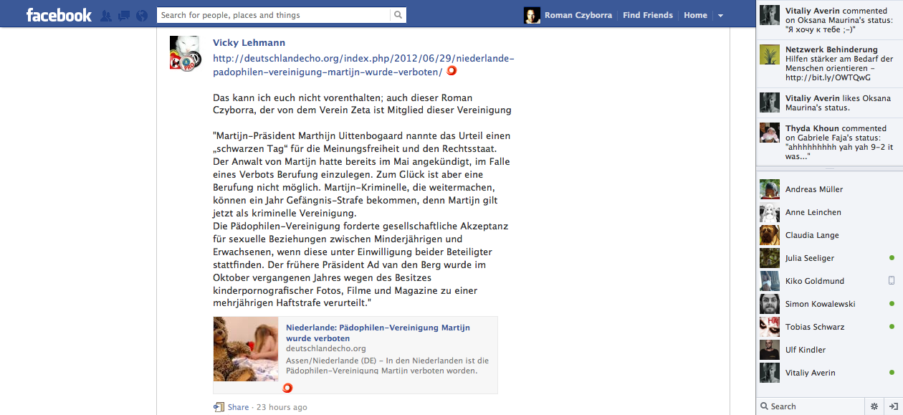Image resolution: width=903 pixels, height=415 pixels.
Task: Open Vicky Lehmann's profile name link
Action: pos(249,43)
